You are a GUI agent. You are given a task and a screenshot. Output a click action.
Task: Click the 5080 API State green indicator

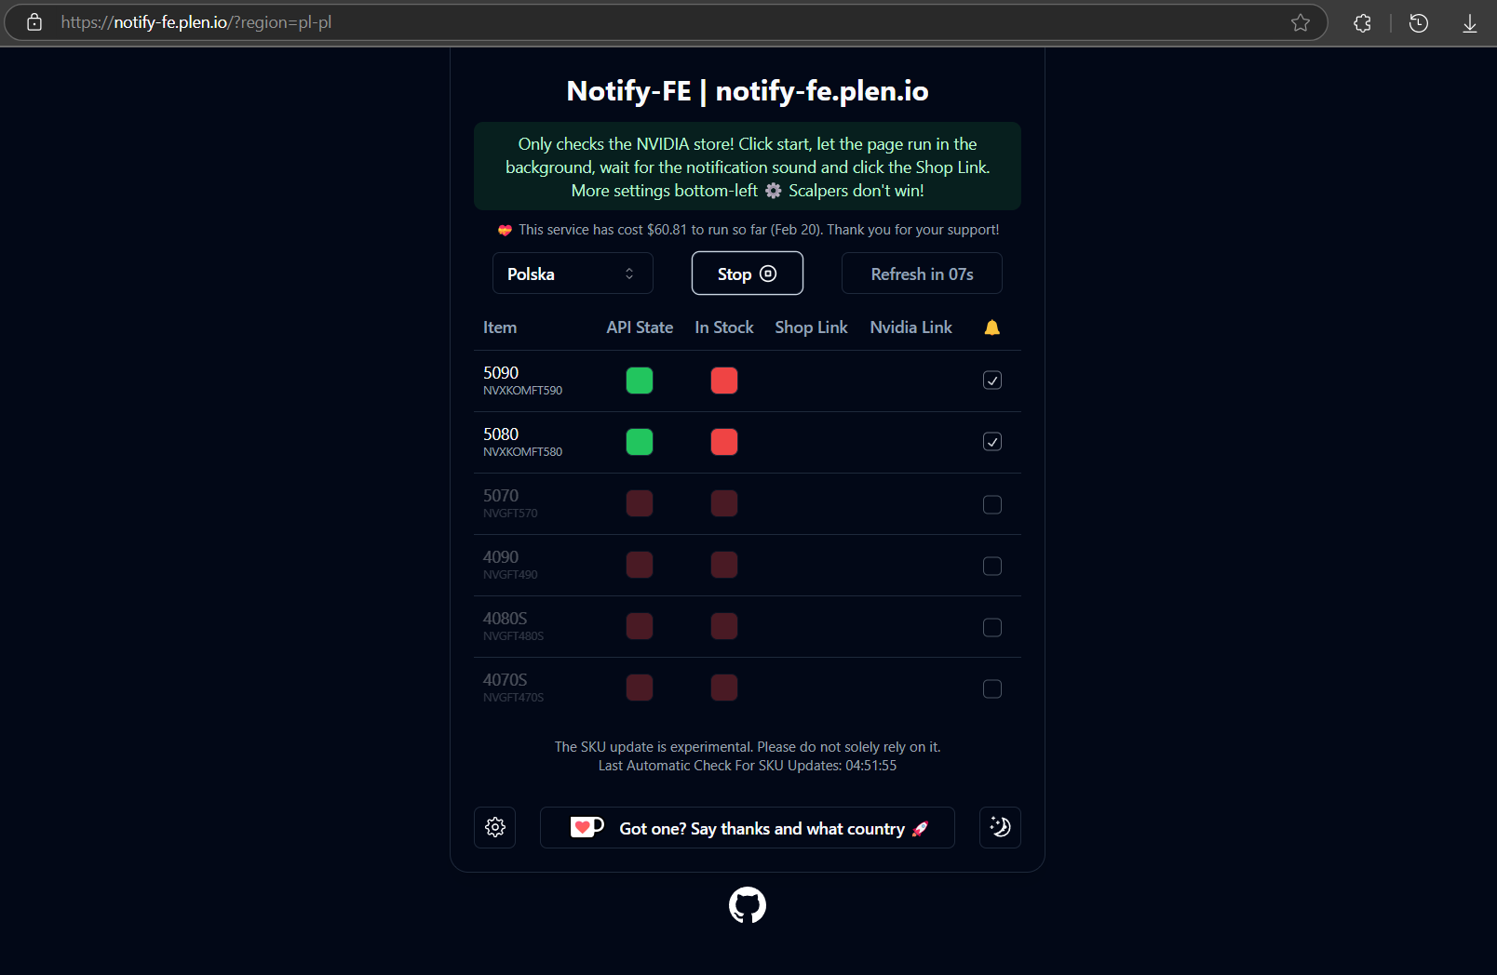640,442
